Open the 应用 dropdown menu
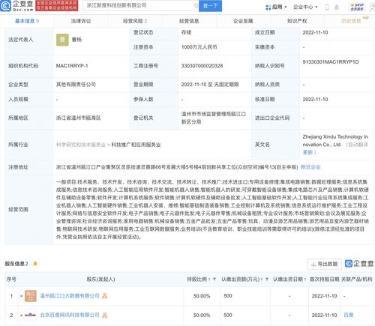This screenshot has height=326, width=375. click(276, 7)
